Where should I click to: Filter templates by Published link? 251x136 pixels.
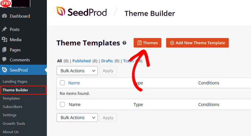82,61
